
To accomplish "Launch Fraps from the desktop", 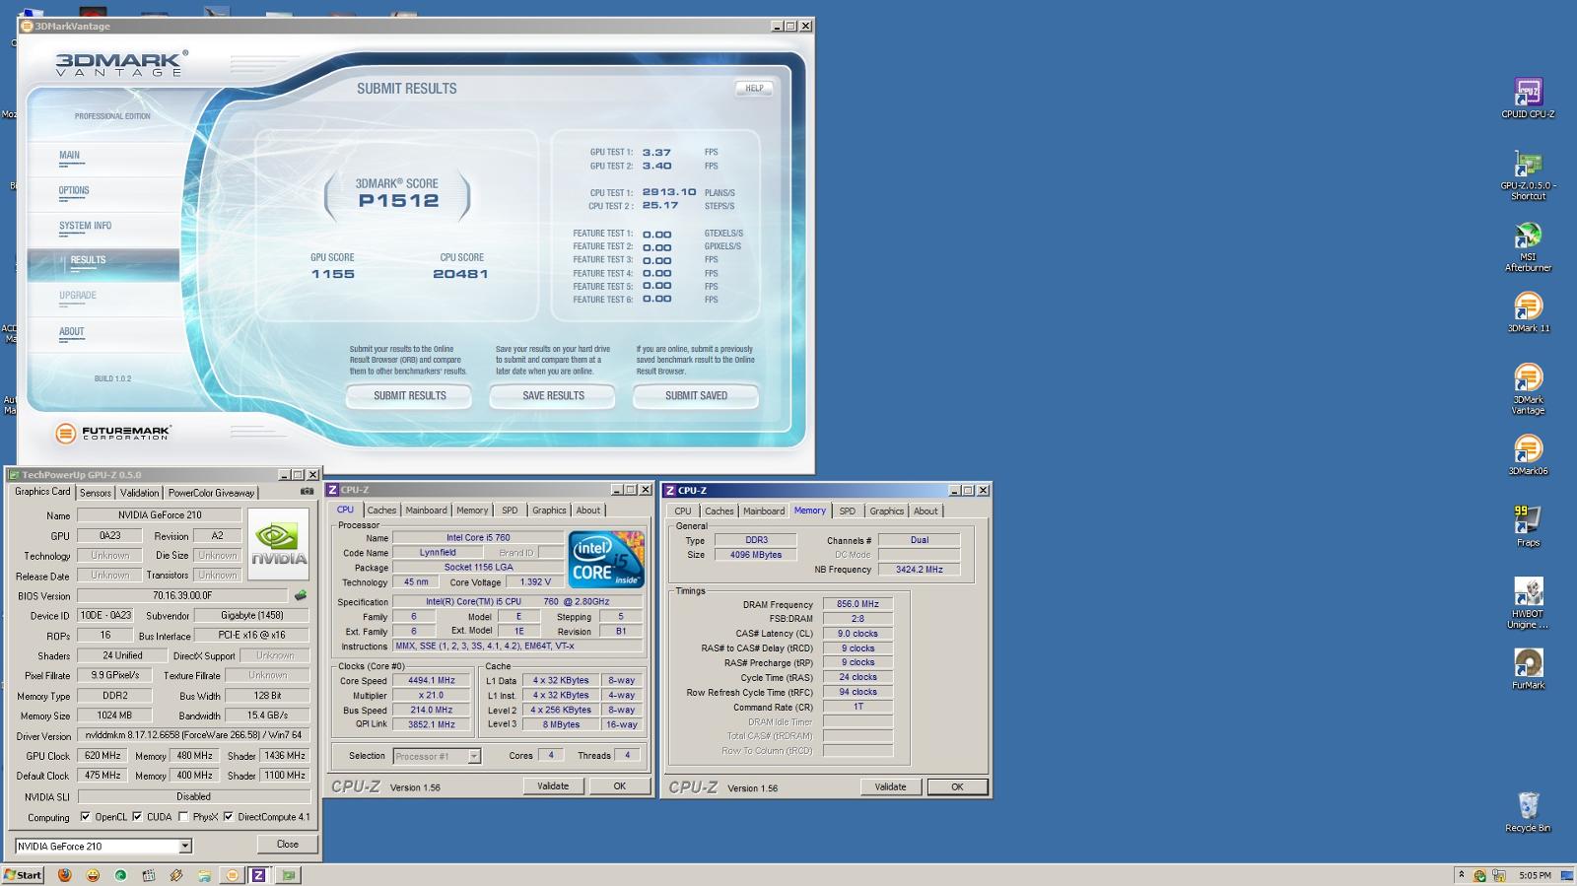I will click(x=1528, y=526).
